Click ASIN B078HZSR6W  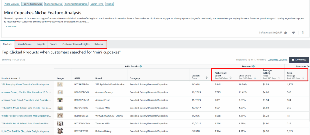[x=82, y=84]
